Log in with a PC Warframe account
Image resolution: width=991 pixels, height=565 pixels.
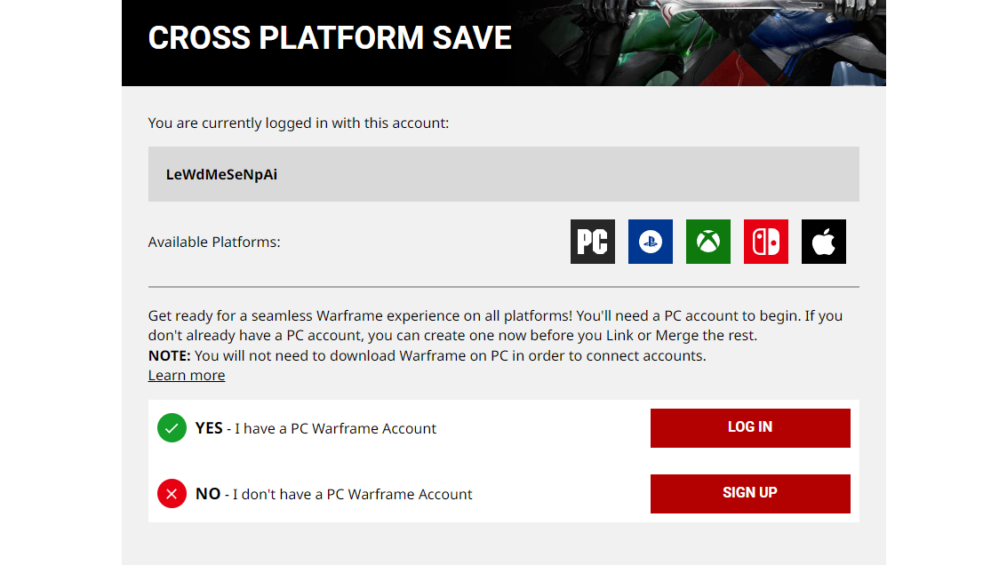(x=750, y=428)
